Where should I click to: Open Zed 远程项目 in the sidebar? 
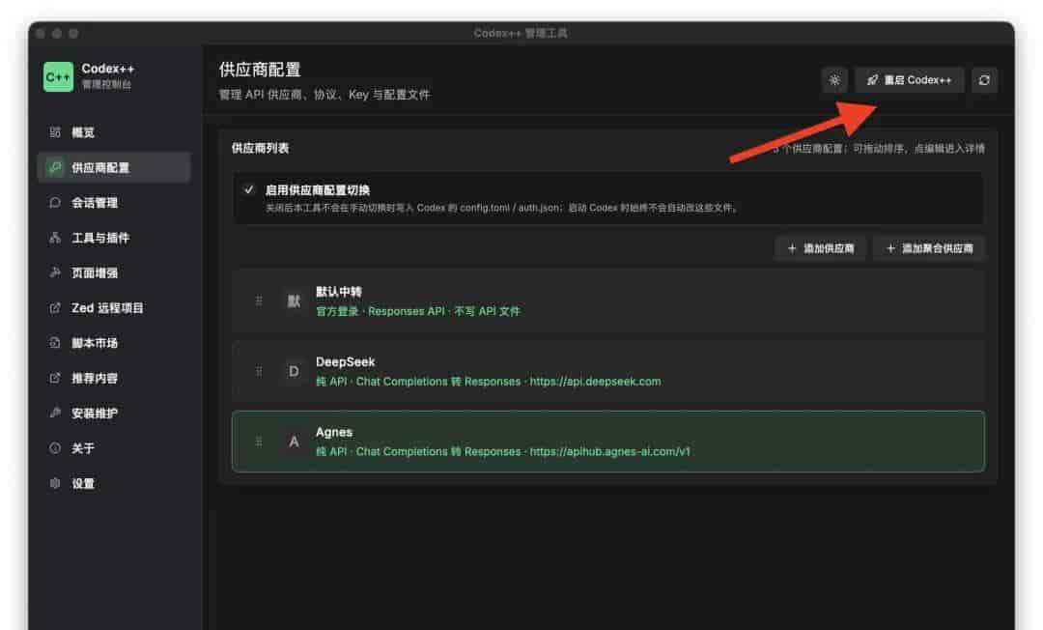click(x=114, y=308)
